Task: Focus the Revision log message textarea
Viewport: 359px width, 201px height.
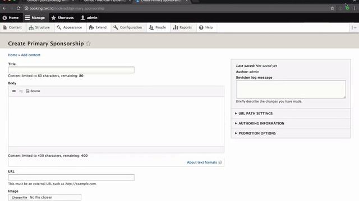Action: coord(291,89)
